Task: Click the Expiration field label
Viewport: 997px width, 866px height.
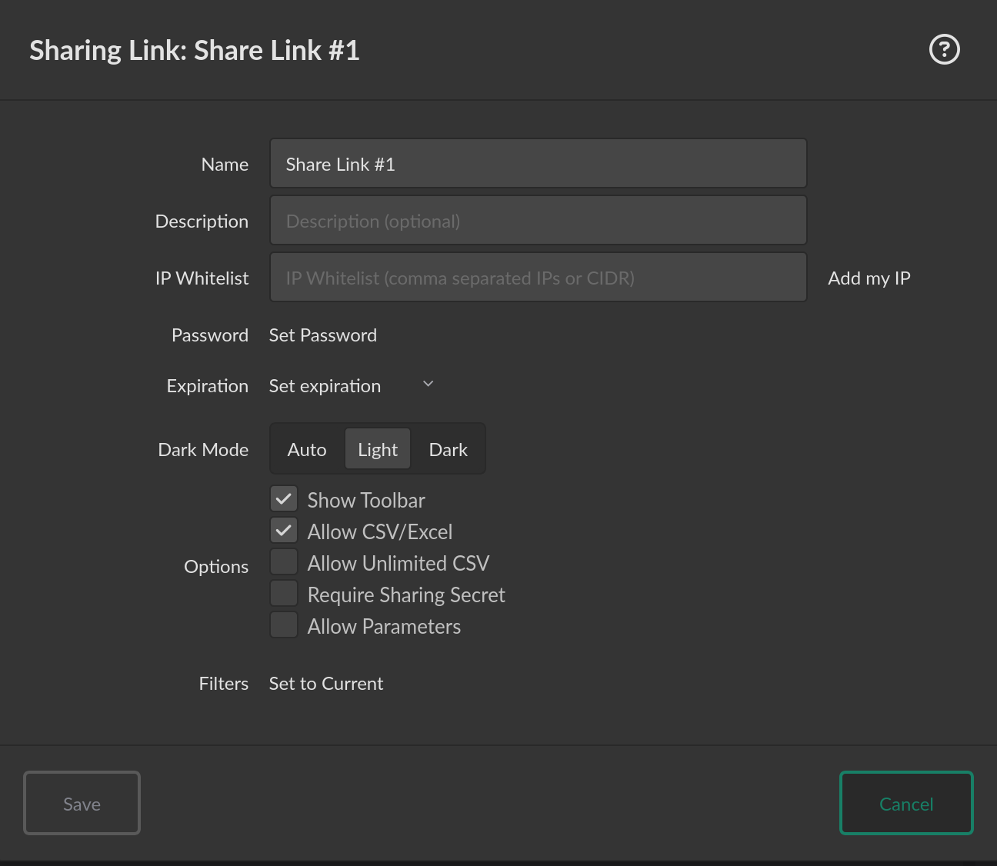Action: [208, 386]
